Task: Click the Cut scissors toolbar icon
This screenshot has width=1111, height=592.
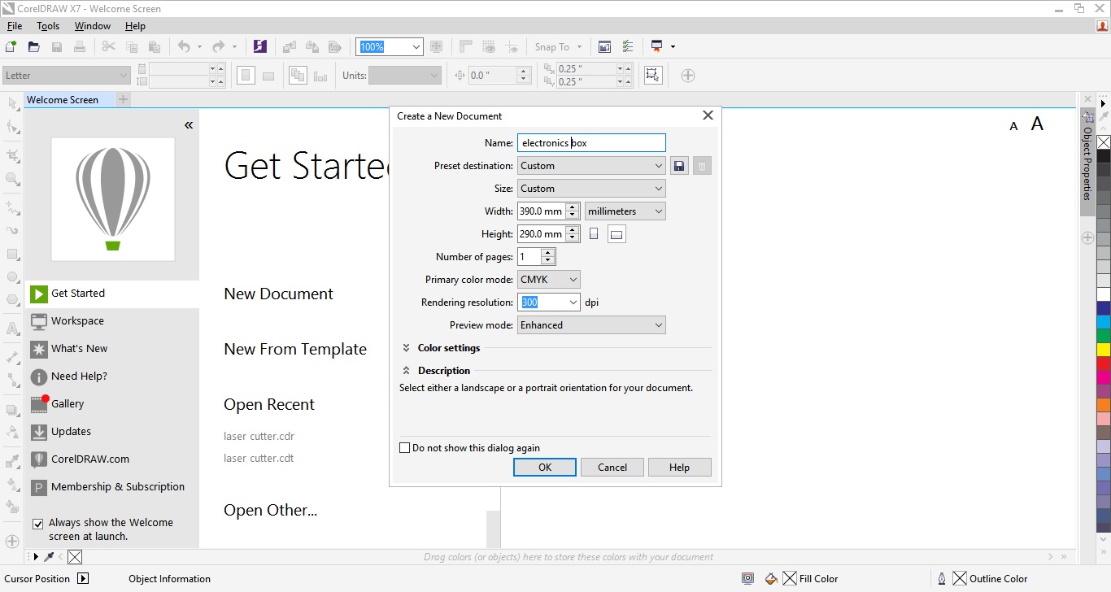Action: 109,46
